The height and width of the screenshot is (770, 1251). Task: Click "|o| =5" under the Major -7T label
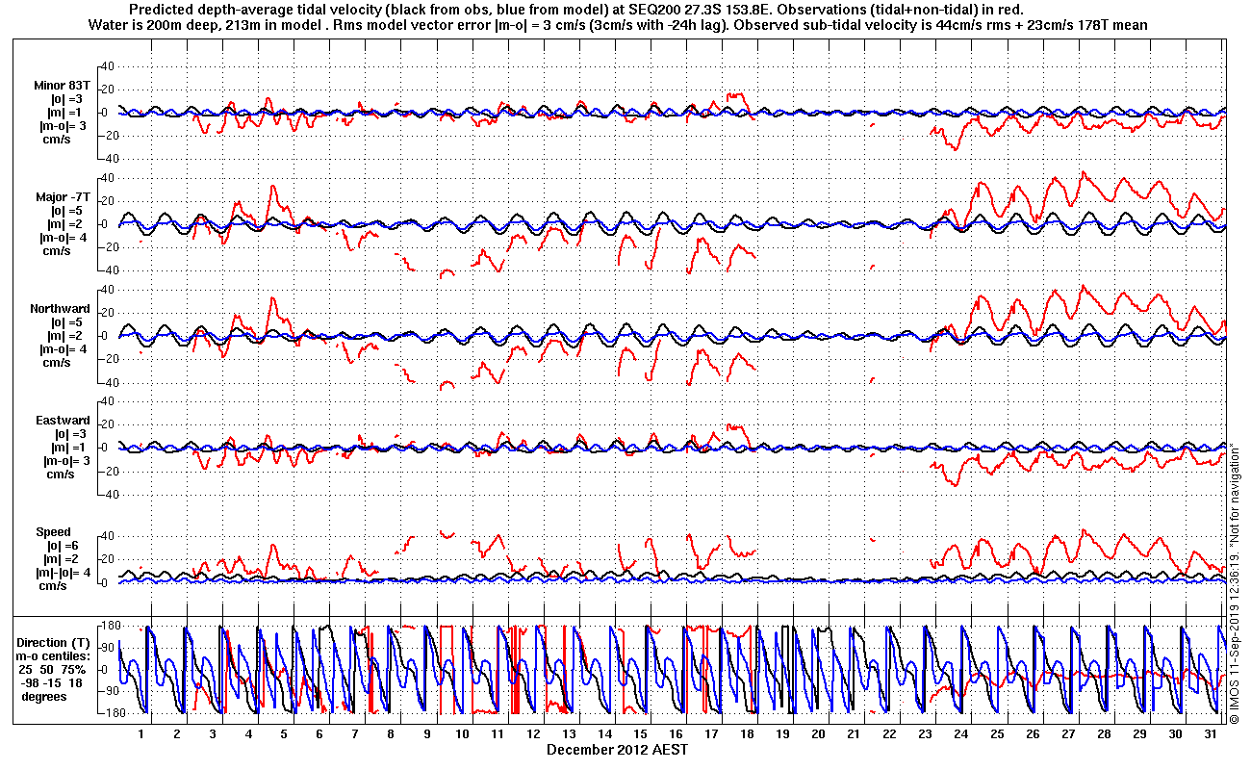click(x=66, y=211)
